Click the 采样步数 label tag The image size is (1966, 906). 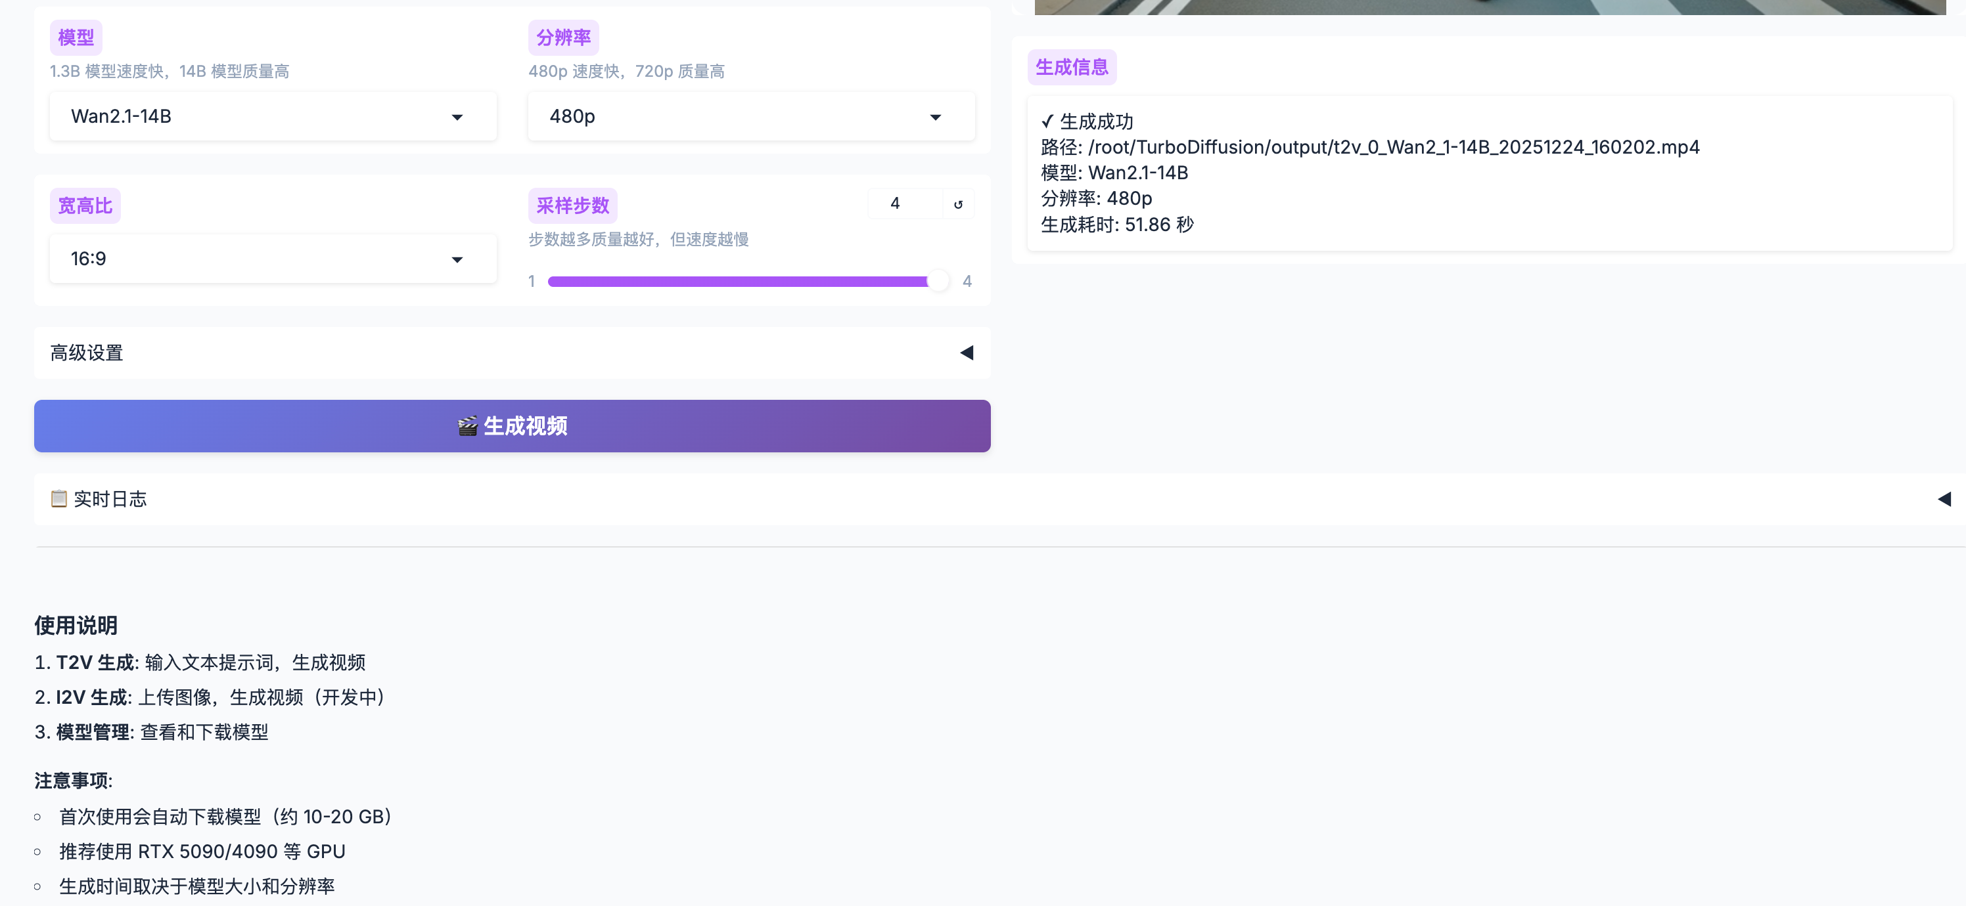pos(572,206)
